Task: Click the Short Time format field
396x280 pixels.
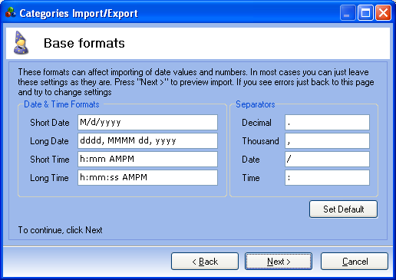Action: click(x=147, y=159)
